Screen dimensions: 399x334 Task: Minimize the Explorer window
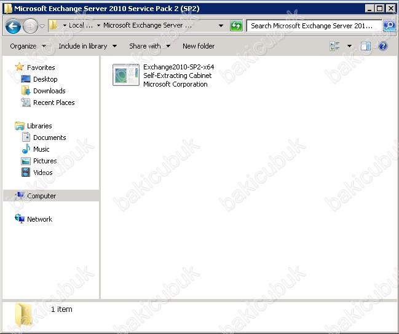pyautogui.click(x=369, y=9)
